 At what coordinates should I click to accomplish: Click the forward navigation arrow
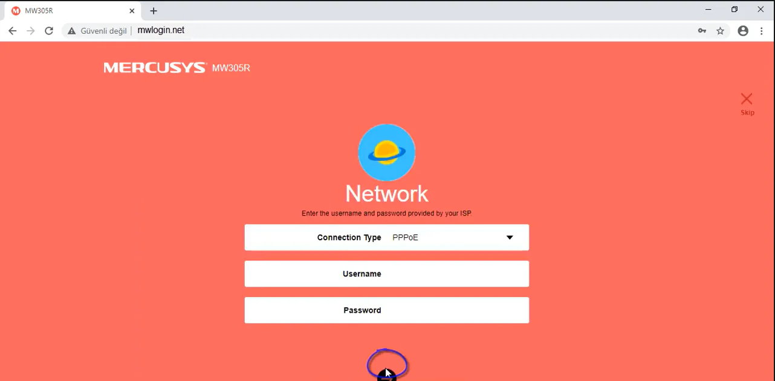pos(30,30)
